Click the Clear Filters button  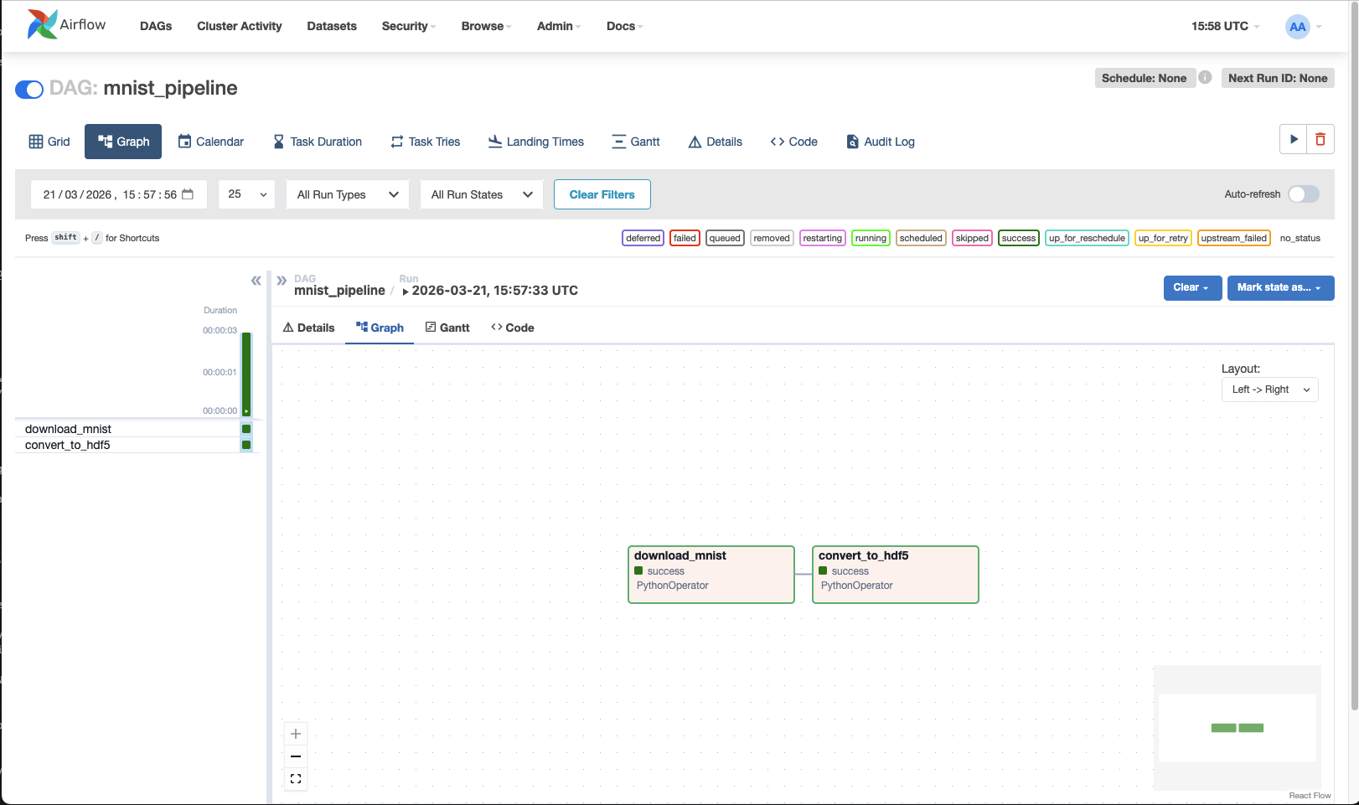coord(602,194)
